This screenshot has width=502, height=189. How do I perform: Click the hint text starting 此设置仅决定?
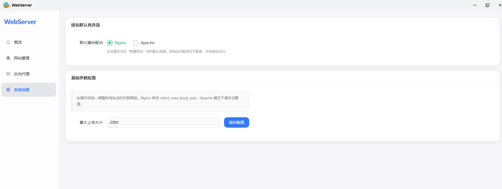[x=167, y=52]
